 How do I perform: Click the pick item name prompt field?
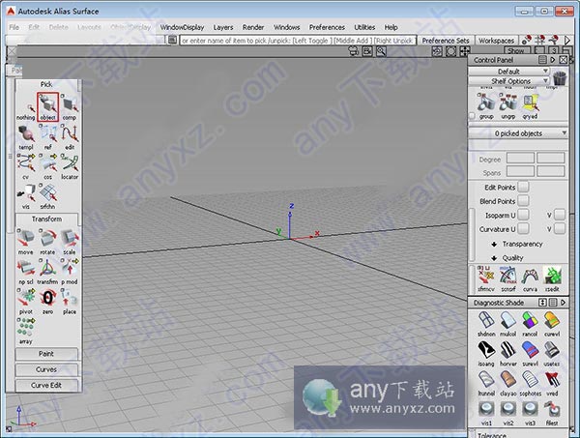click(298, 41)
